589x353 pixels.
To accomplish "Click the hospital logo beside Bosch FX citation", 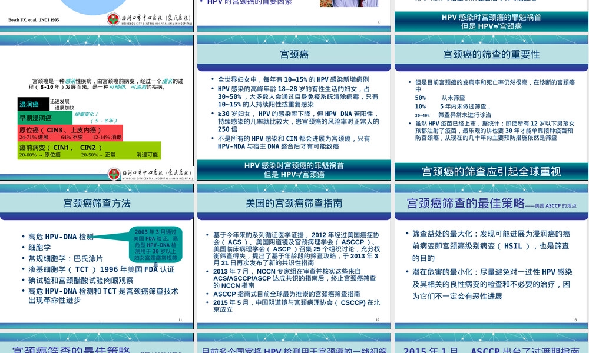I will (x=150, y=19).
